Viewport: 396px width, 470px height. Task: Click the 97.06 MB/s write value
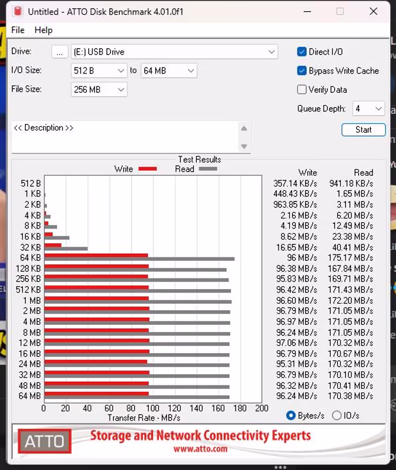[x=297, y=343]
